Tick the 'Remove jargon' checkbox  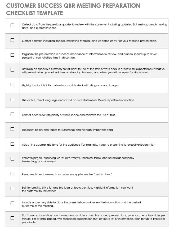[12, 159]
